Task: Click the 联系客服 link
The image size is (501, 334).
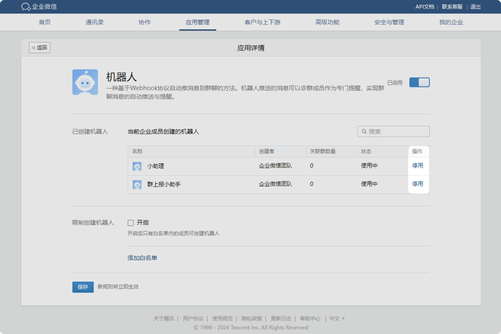Action: tap(452, 7)
